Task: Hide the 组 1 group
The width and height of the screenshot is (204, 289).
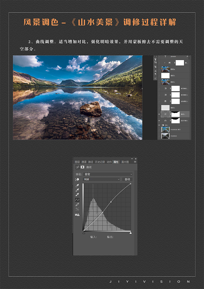Action: pos(159,125)
